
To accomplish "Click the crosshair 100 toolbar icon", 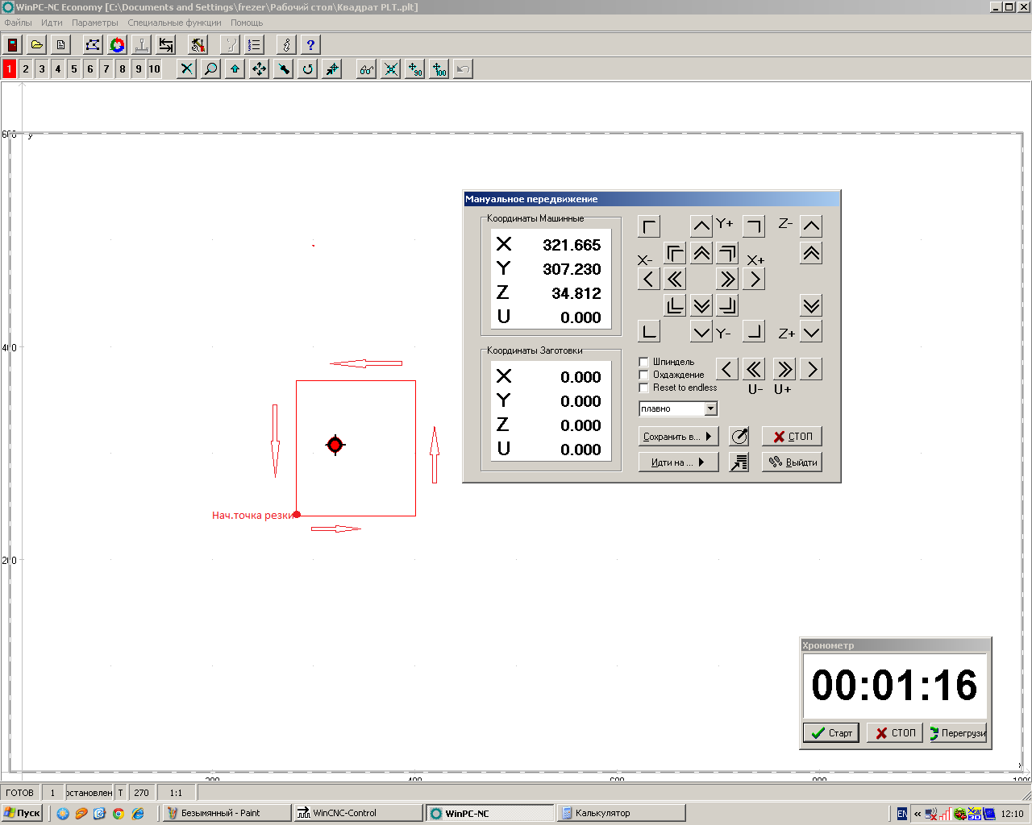I will 439,69.
